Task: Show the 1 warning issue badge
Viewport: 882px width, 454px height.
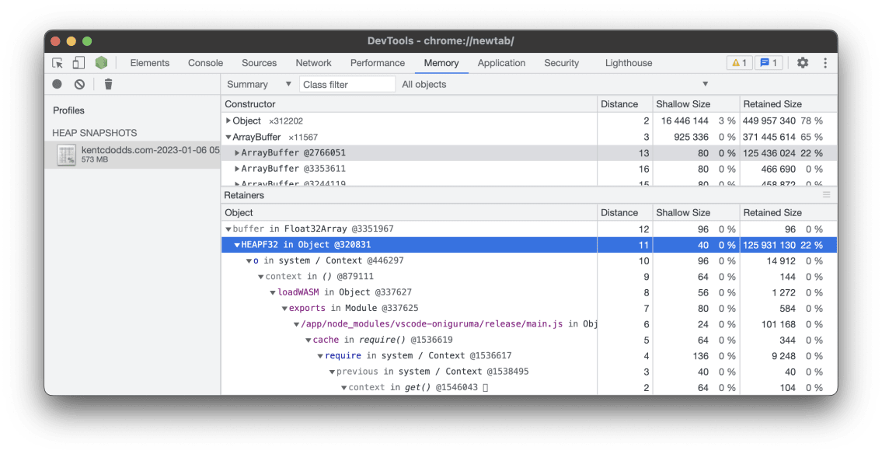Action: (739, 63)
